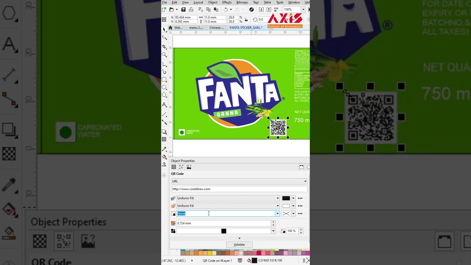Click the Publish to PDF icon
This screenshot has height=265, width=471.
(x=276, y=10)
